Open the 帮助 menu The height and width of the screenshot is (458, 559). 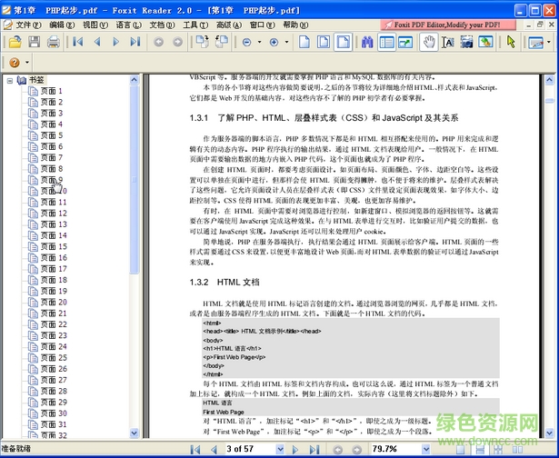pyautogui.click(x=295, y=25)
